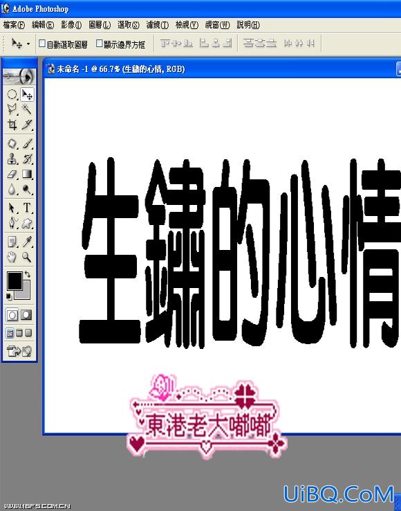The width and height of the screenshot is (401, 511).
Task: Click the align horizontal centers icon
Action: click(x=216, y=43)
